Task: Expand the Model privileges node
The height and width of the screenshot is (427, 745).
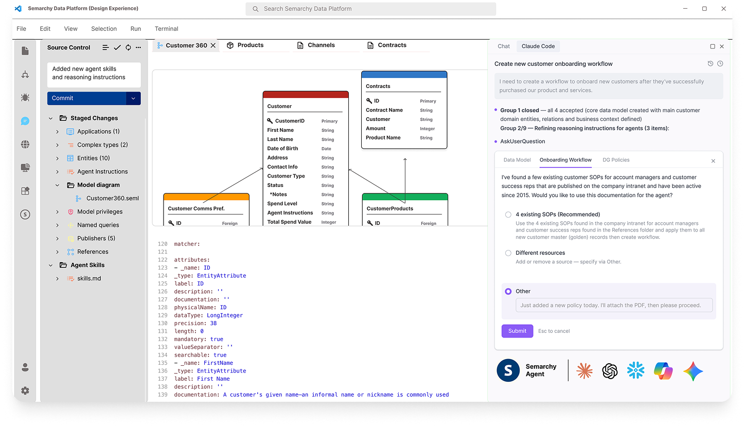Action: pyautogui.click(x=58, y=212)
